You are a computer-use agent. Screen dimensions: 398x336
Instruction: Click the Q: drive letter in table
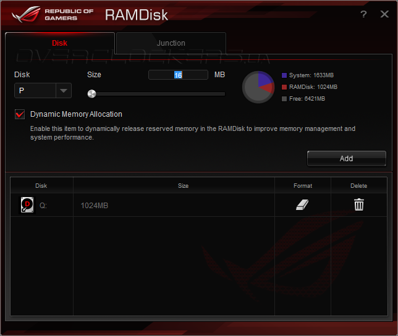(43, 206)
